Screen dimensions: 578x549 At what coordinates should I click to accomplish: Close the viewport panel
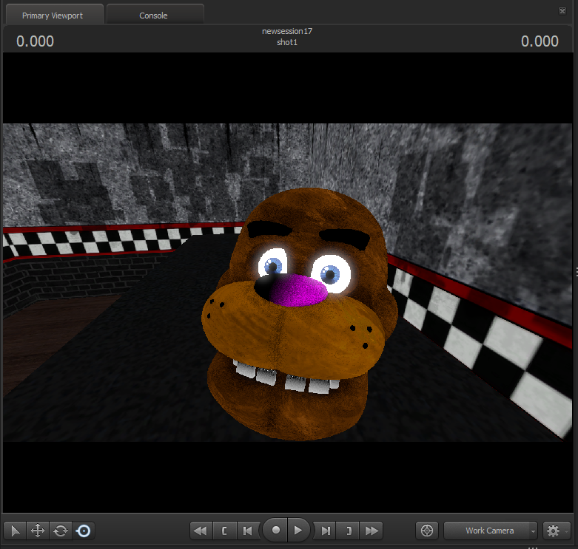(562, 11)
